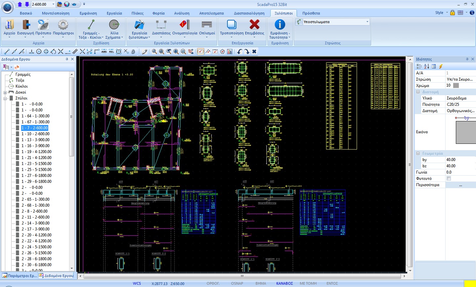
Task: Open the Υποστυλώματα layer dropdown
Action: 367,22
